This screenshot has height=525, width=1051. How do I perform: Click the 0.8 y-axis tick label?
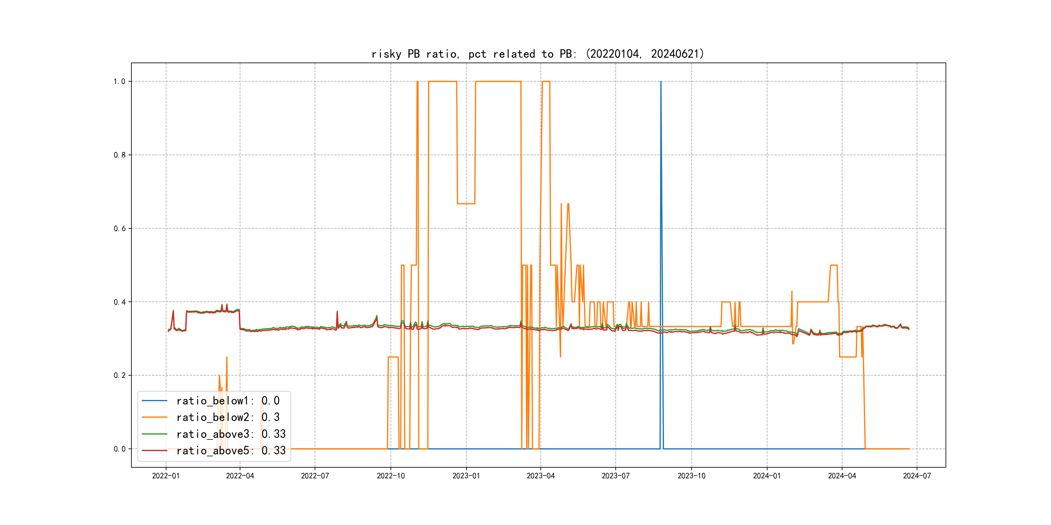(x=120, y=155)
